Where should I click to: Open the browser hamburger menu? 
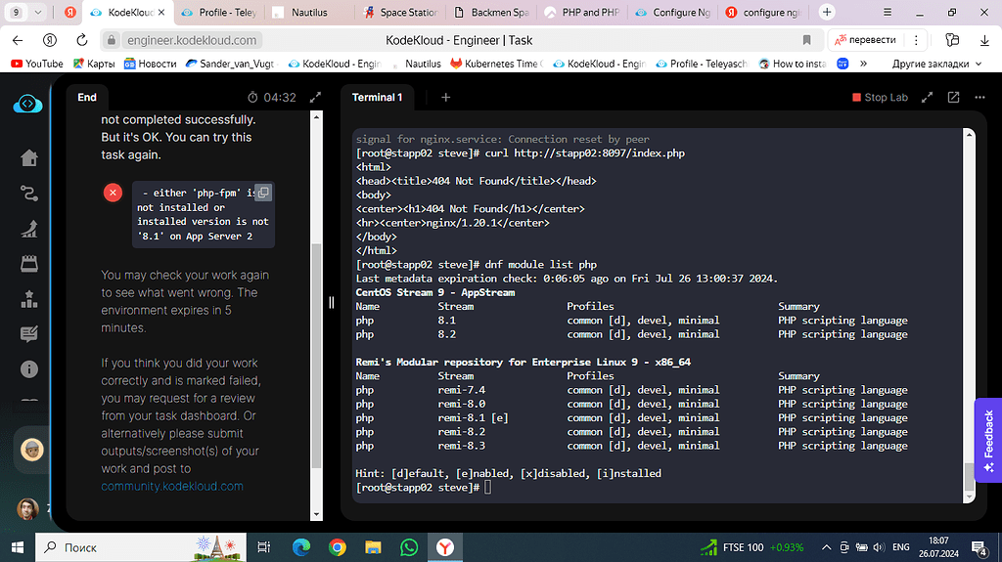point(887,12)
